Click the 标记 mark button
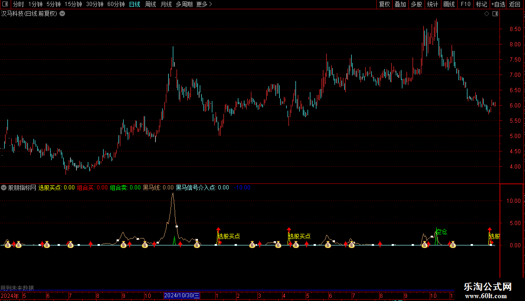This screenshot has height=301, width=525. pos(481,4)
